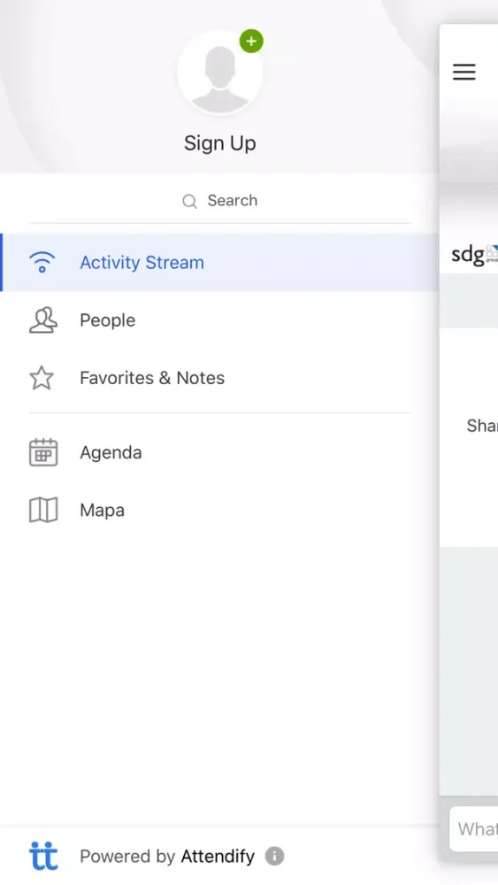Screen dimensions: 498x885
Task: Open the Activity Stream menu item
Action: (x=220, y=263)
